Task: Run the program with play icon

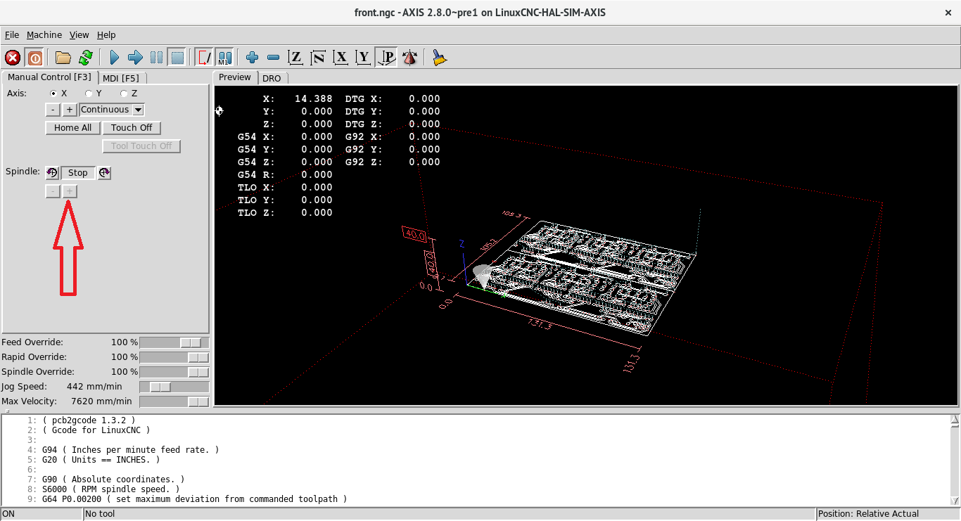Action: 115,58
